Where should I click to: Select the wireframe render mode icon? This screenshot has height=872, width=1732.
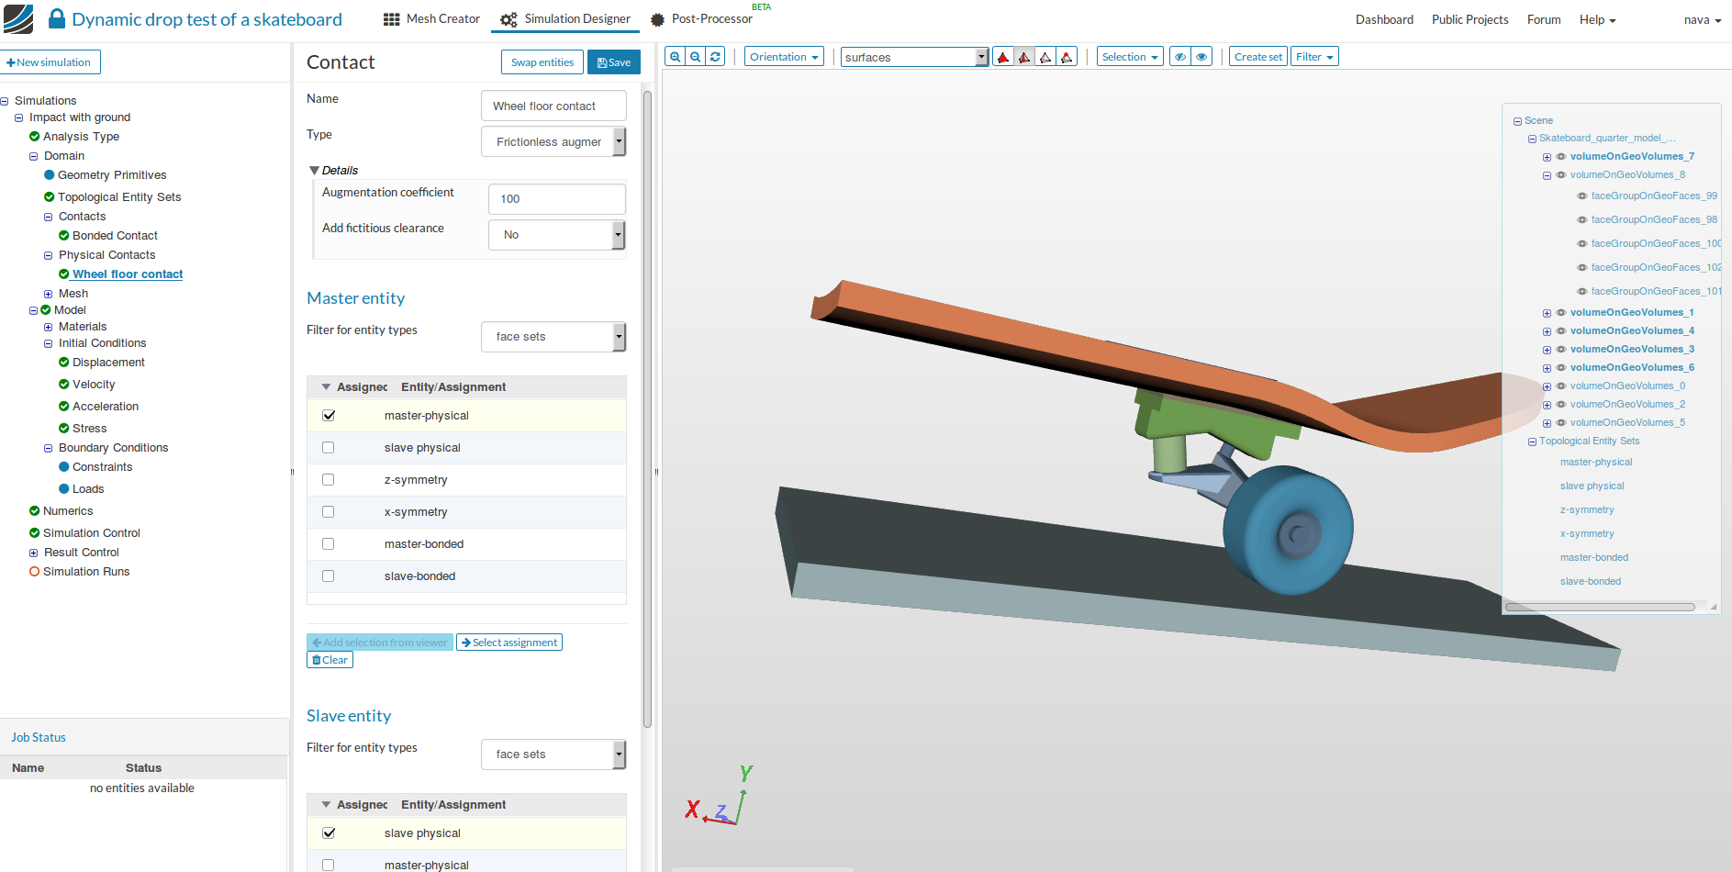[1045, 57]
